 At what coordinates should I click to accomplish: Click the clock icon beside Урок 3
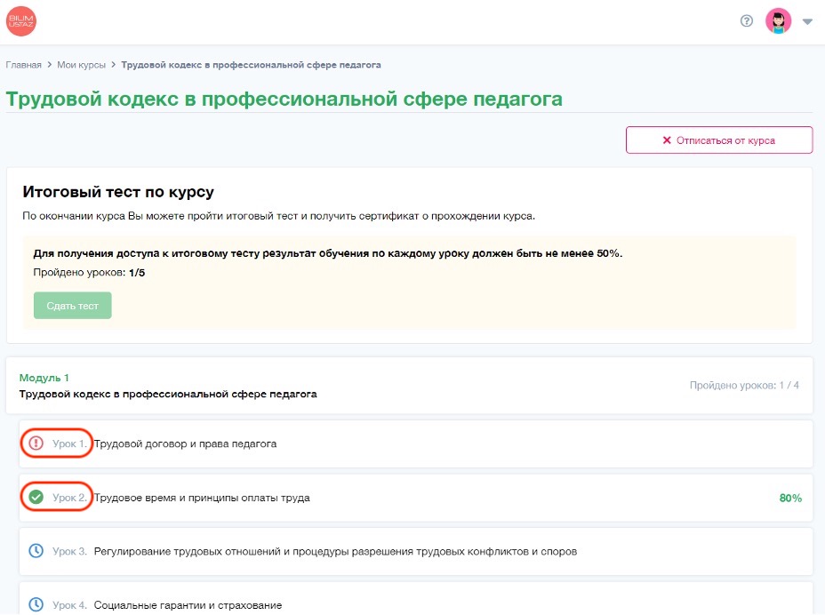point(36,551)
